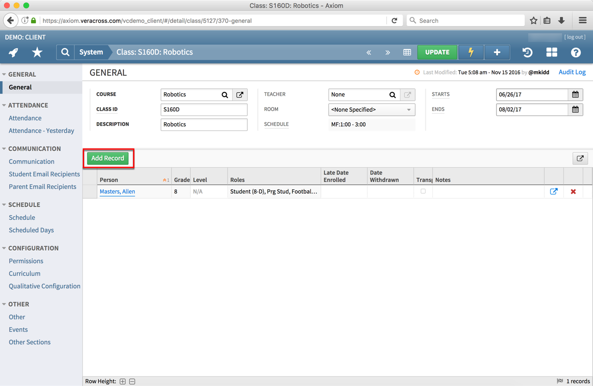593x386 pixels.
Task: Increase row height with plus icon
Action: [x=123, y=382]
